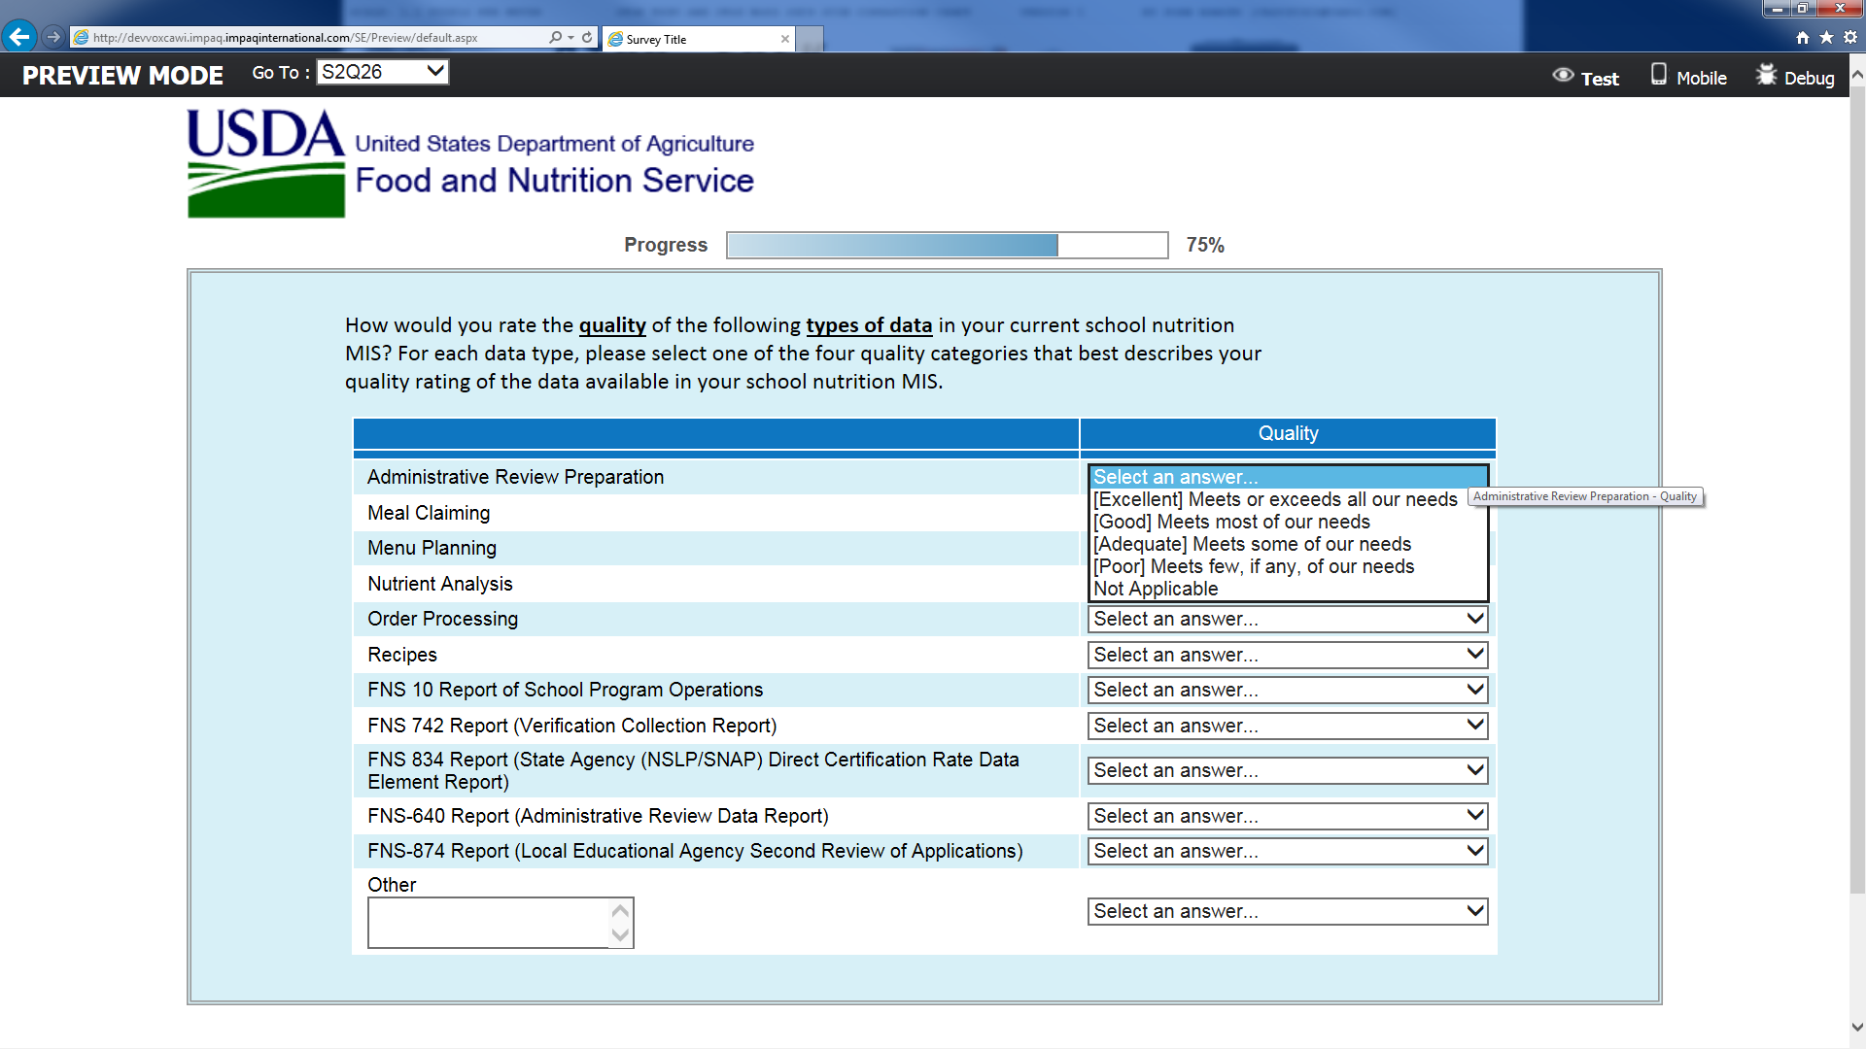
Task: Choose Not Applicable from the open list
Action: (x=1156, y=589)
